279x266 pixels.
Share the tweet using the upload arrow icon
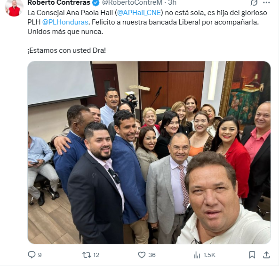click(266, 255)
